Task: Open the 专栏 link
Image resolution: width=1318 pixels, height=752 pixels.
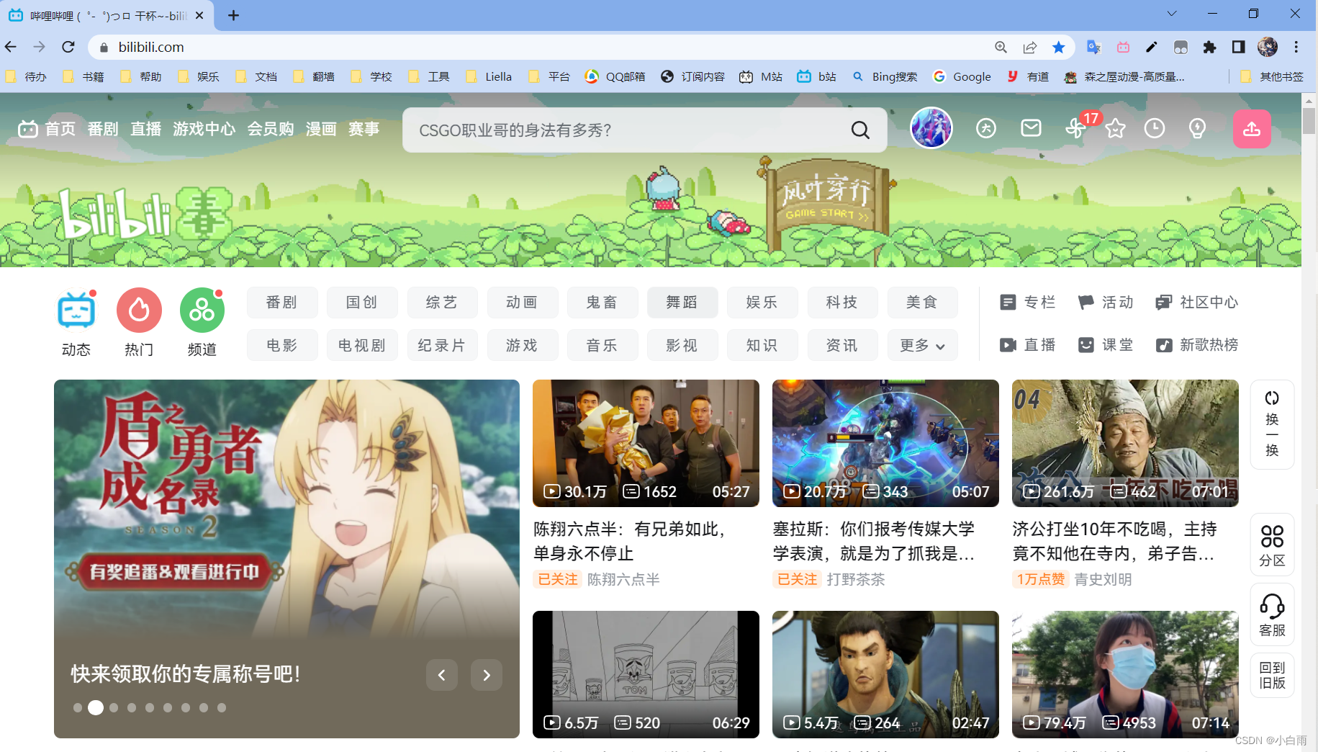Action: click(x=1028, y=303)
